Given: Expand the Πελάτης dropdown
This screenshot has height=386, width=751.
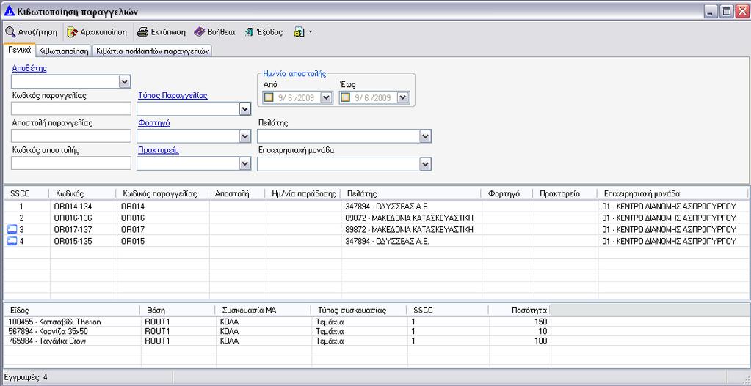Looking at the screenshot, I should pos(426,137).
